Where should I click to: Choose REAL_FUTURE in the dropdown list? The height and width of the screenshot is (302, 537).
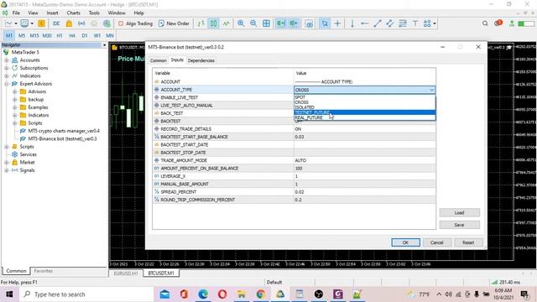click(365, 117)
